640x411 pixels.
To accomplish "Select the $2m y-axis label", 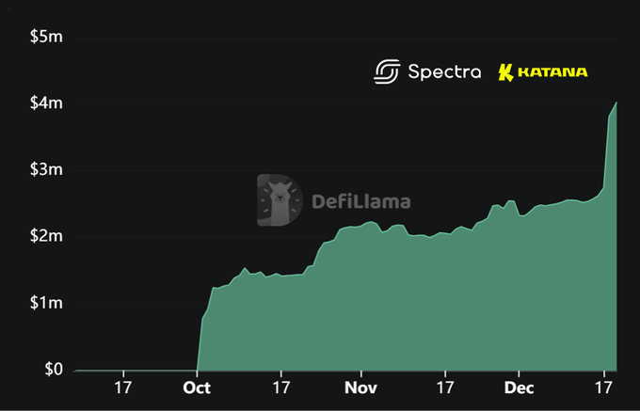I will (x=46, y=236).
